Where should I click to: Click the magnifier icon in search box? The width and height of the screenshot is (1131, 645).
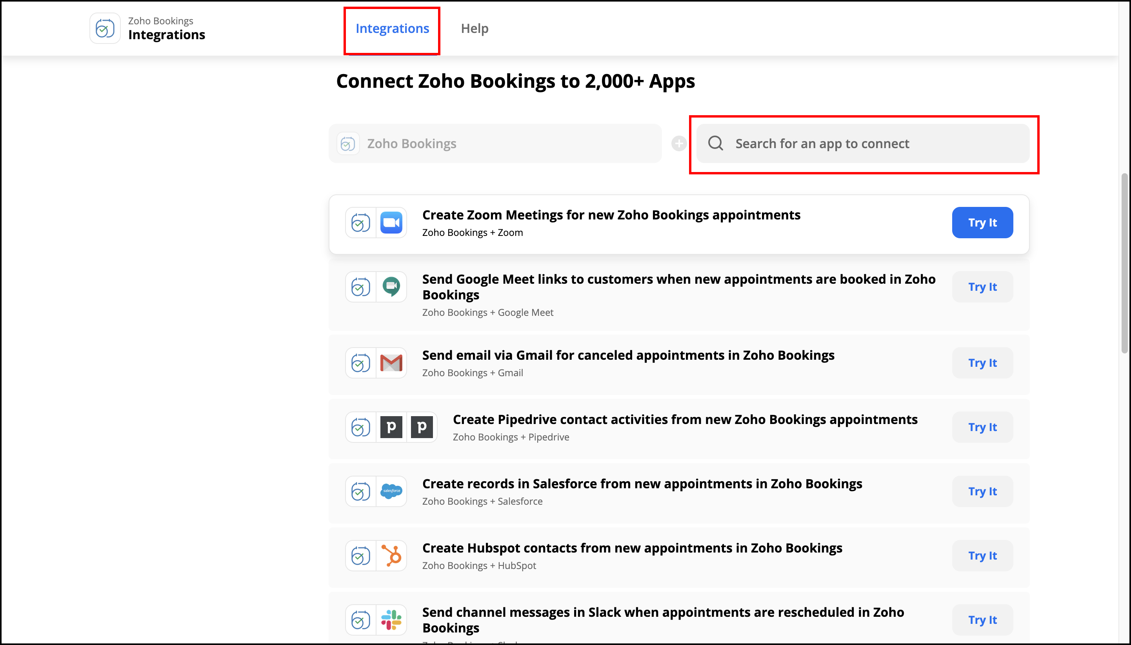click(x=716, y=143)
